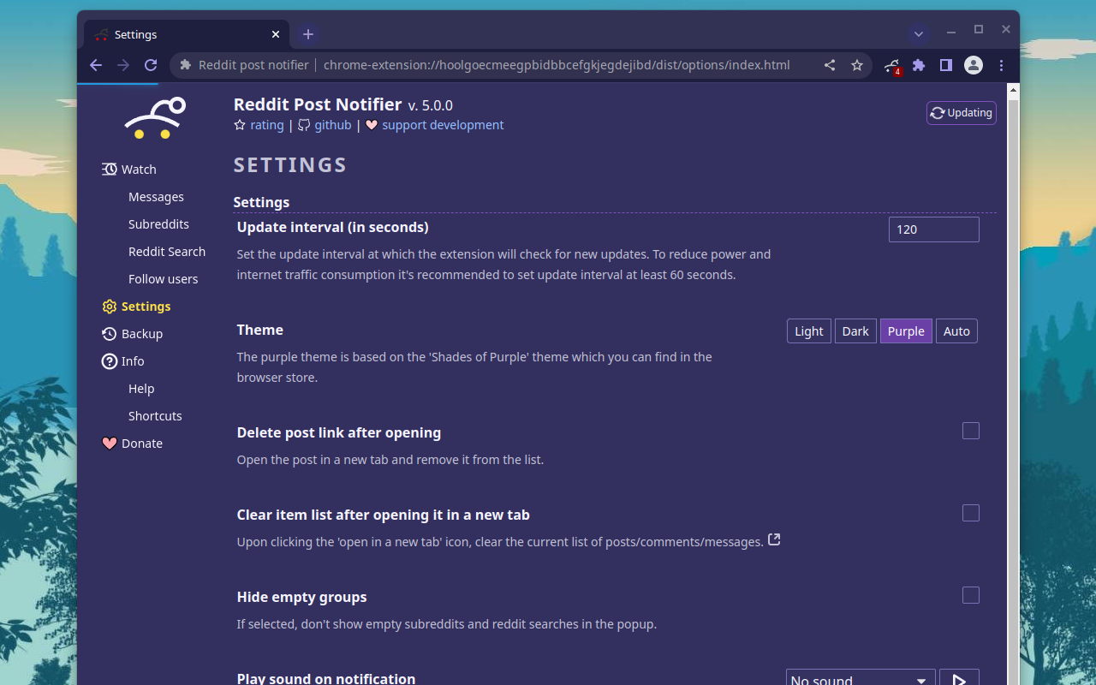
Task: Click the share icon in address bar
Action: (830, 65)
